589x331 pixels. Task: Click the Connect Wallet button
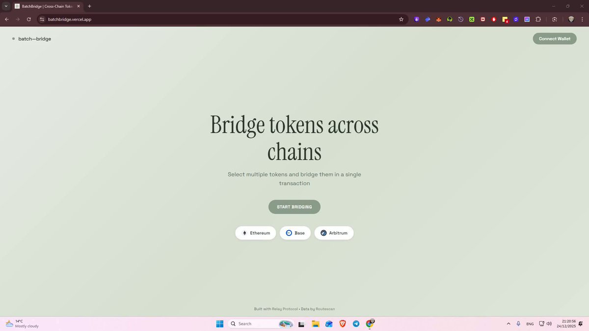555,39
